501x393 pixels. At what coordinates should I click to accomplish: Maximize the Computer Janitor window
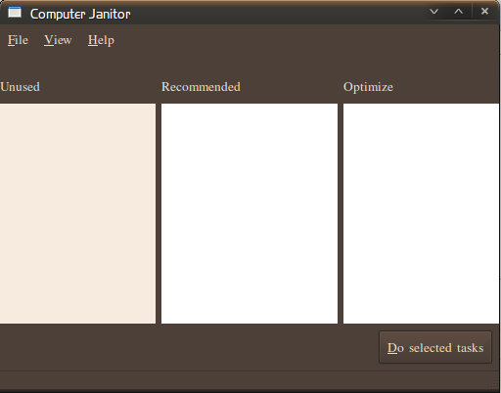coord(459,12)
